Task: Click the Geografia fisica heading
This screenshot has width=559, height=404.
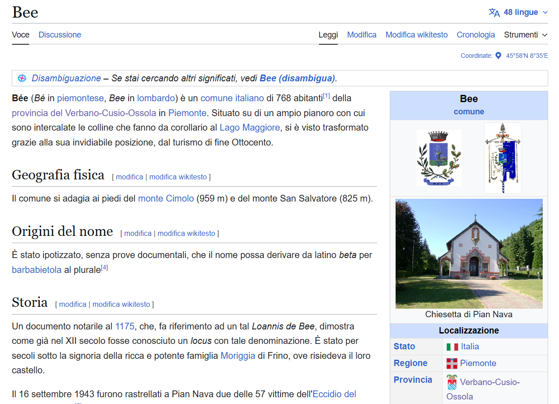Action: point(58,174)
